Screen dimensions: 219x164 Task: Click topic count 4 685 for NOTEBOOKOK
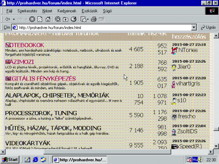[136, 49]
